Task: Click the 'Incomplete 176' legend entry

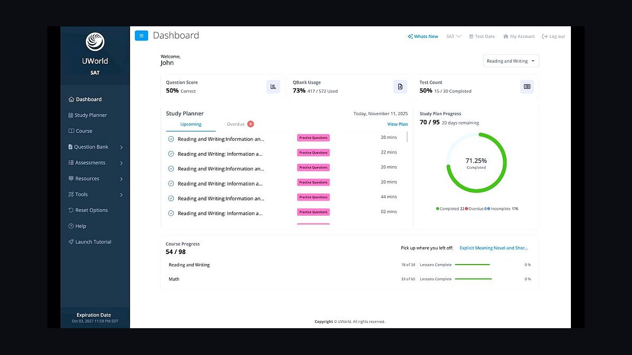Action: click(x=502, y=209)
